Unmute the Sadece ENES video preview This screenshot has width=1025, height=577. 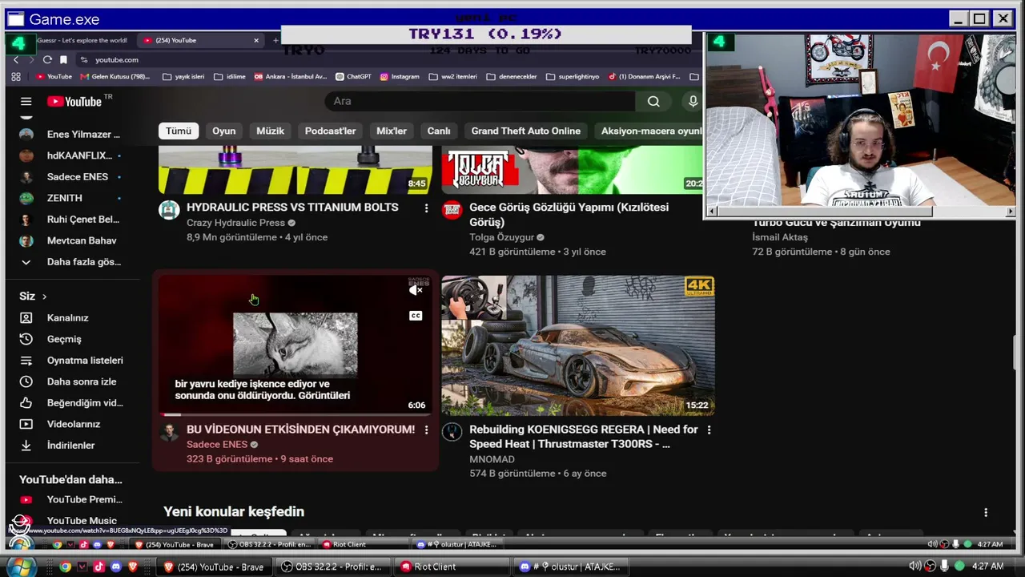point(416,290)
